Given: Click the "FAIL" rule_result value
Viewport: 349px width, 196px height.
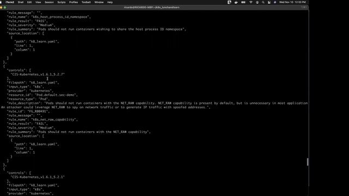Looking at the screenshot, I should [41, 124].
